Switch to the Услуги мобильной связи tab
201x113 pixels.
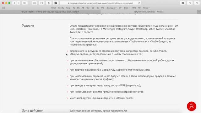pyautogui.click(x=149, y=12)
